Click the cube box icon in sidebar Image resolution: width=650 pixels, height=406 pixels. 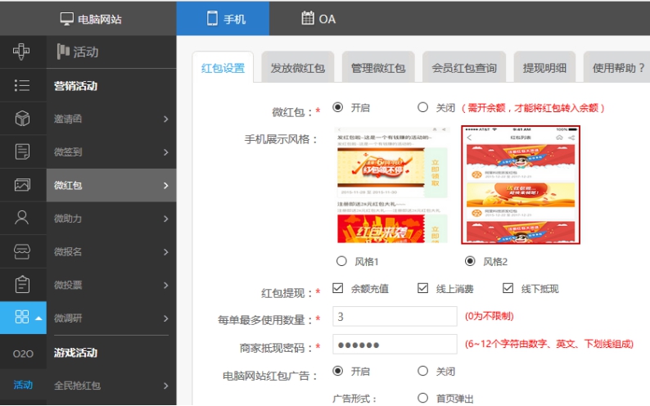[22, 119]
